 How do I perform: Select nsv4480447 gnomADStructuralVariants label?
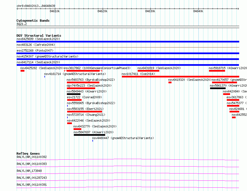[x=123, y=138]
